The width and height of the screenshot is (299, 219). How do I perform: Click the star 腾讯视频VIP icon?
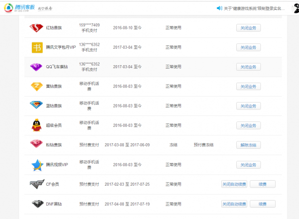37,165
